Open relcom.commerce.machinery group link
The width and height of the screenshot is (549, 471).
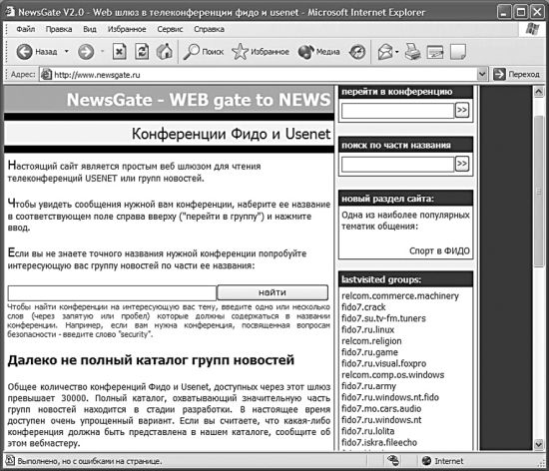pyautogui.click(x=400, y=296)
